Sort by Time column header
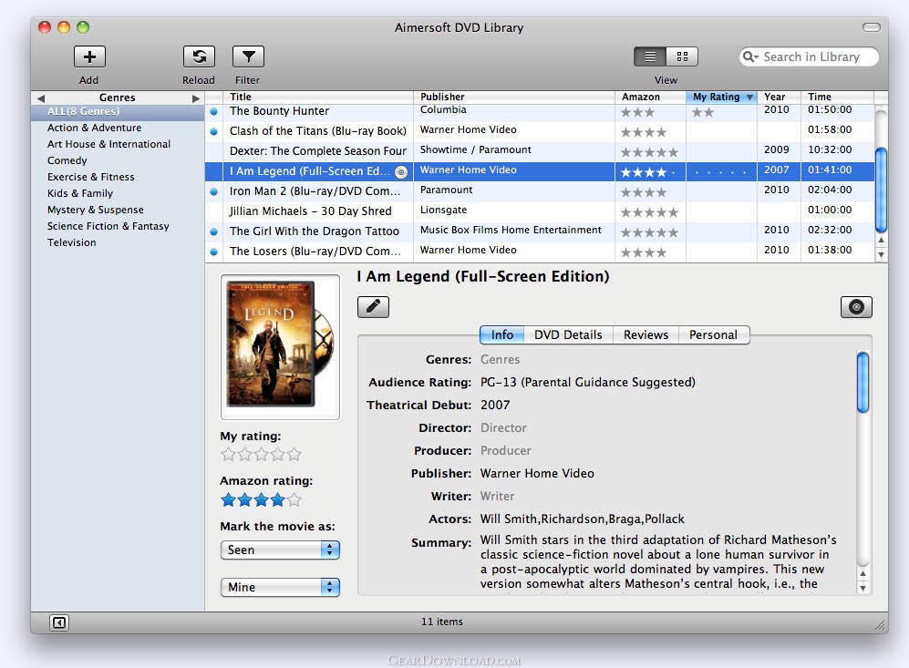This screenshot has width=909, height=668. tap(837, 97)
